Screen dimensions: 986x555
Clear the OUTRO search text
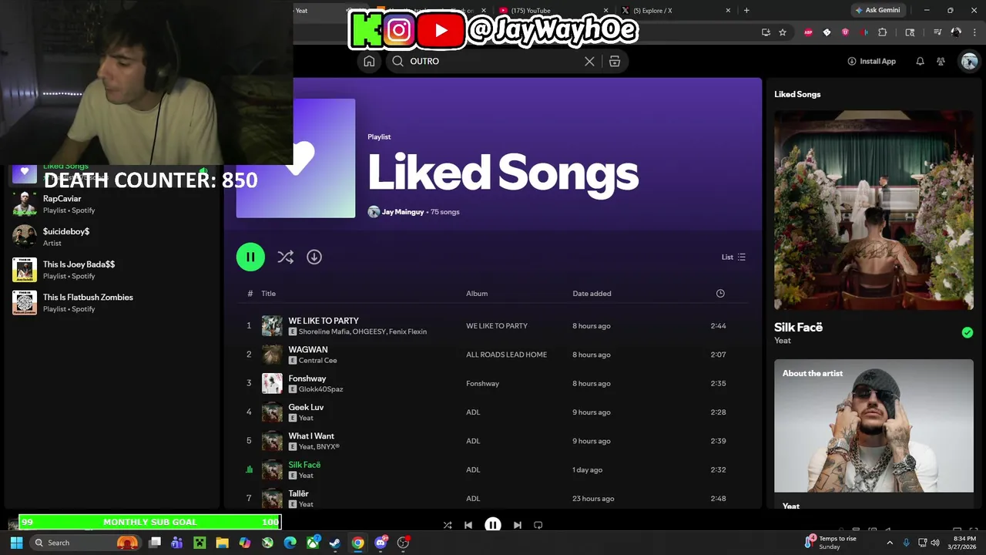(589, 61)
